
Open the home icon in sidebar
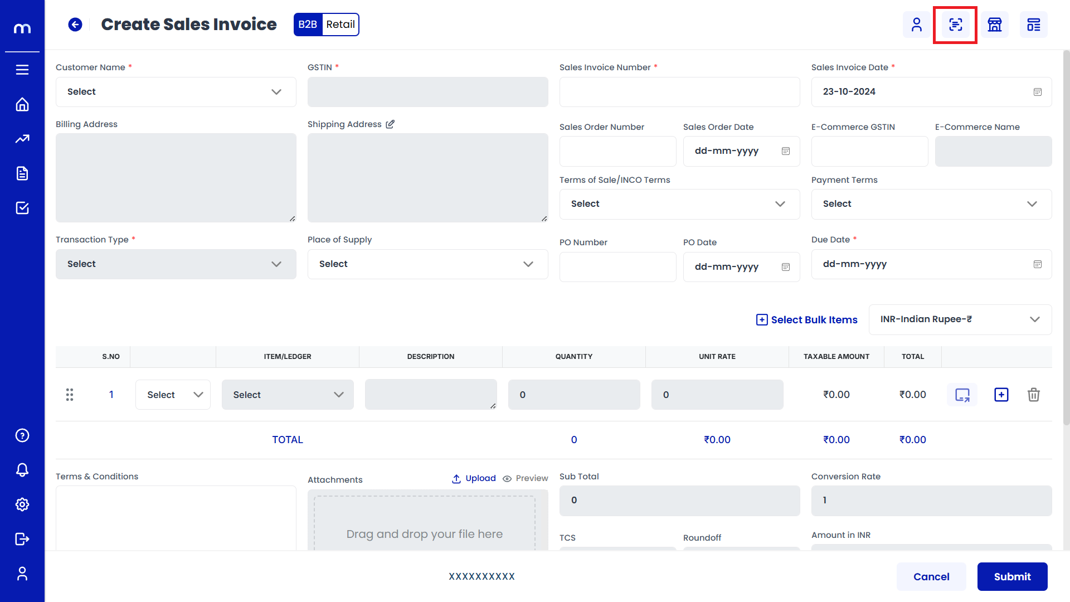click(x=22, y=104)
